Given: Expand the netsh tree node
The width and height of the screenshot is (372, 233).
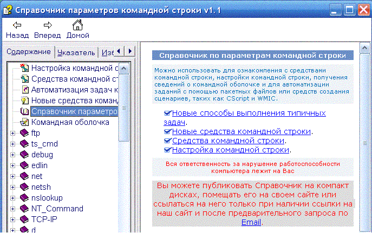Looking at the screenshot, I should [13, 187].
